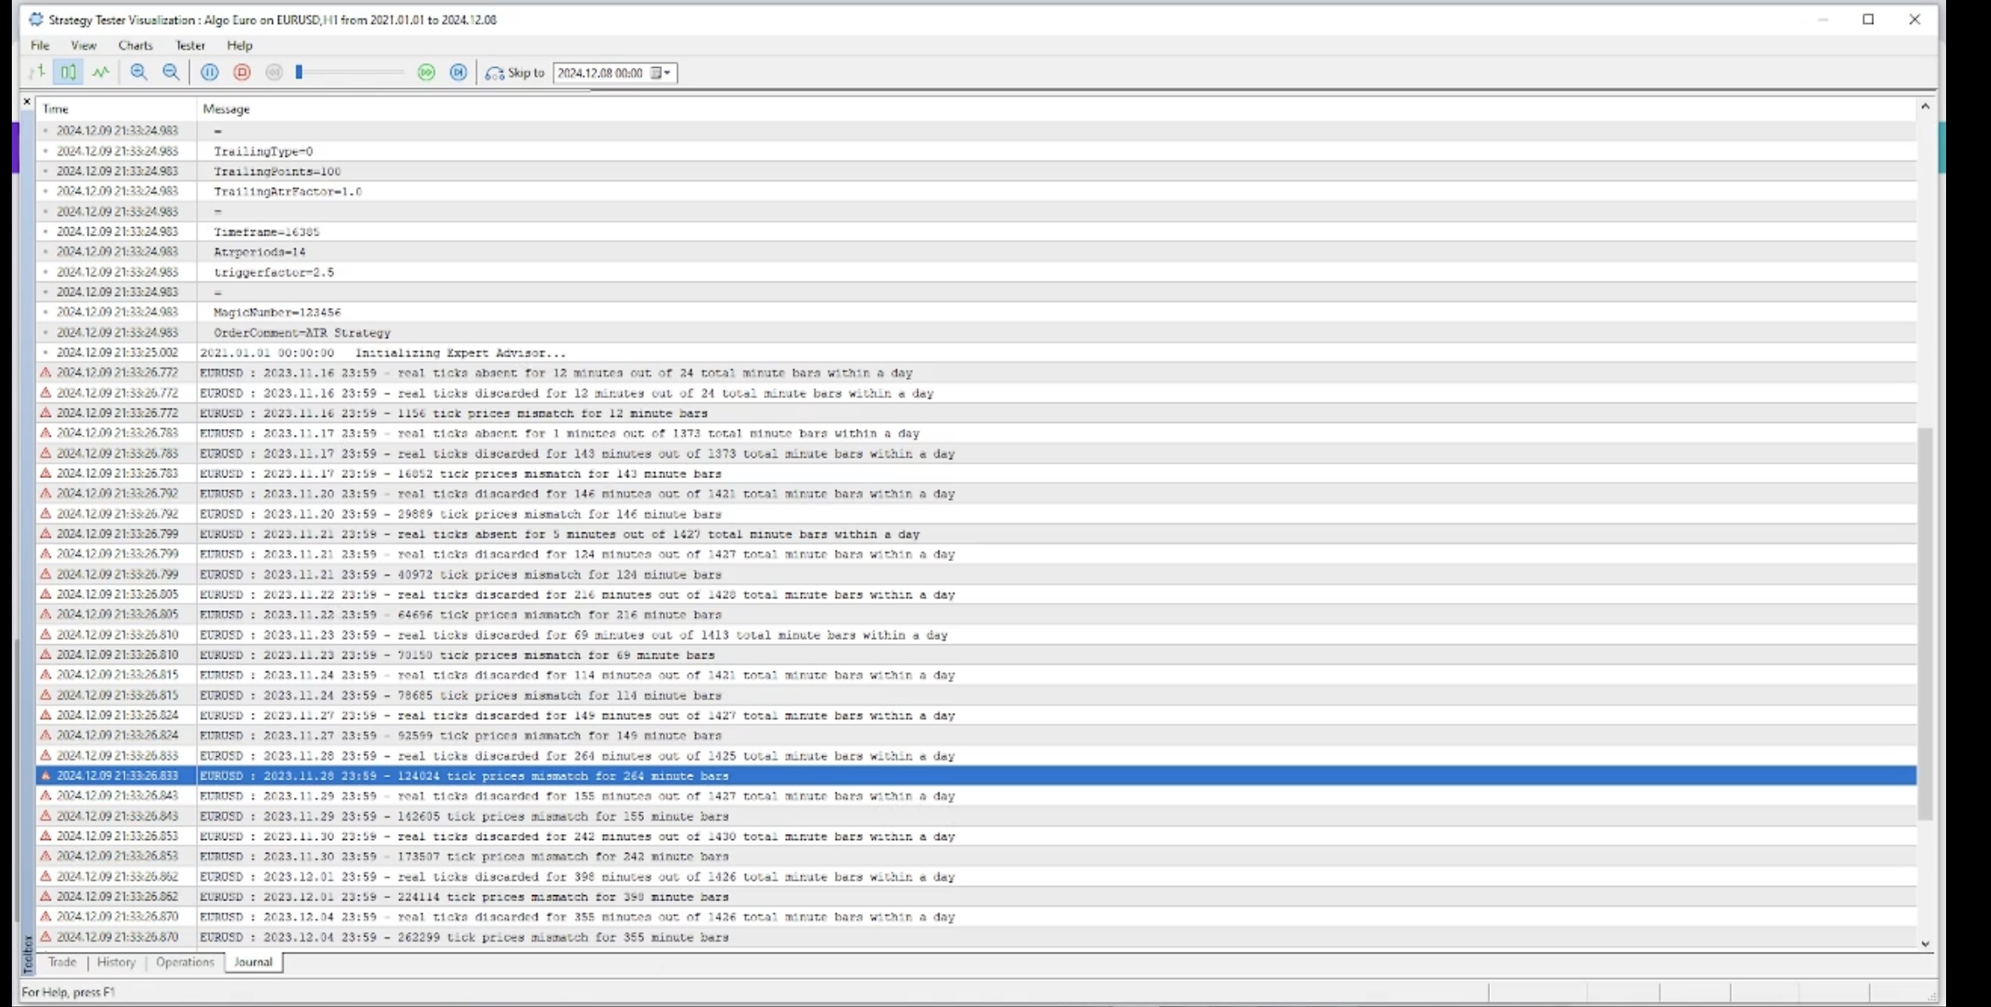Close the toolbox panel
The image size is (1991, 1007).
coord(27,102)
